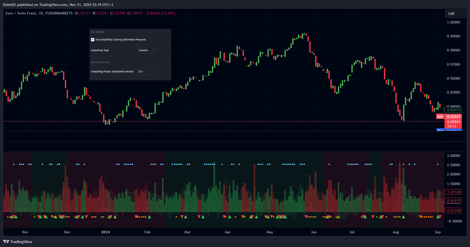This screenshot has height=247, width=470.
Task: Click the Dec label on time axis
Action: pos(67,232)
